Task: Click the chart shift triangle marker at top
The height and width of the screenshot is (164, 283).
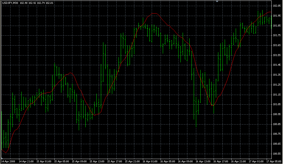Action: (217, 2)
